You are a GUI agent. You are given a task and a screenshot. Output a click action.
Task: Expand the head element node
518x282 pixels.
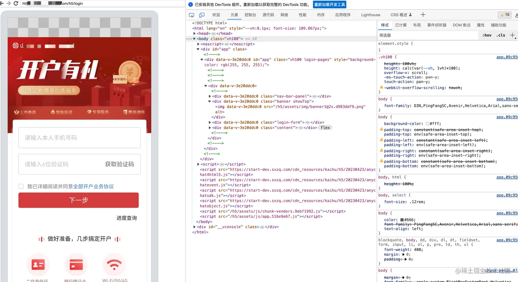(195, 34)
